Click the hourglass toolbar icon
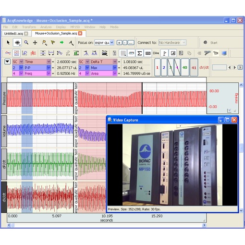Image resolution: width=245 pixels, height=245 pixels. coord(114,53)
